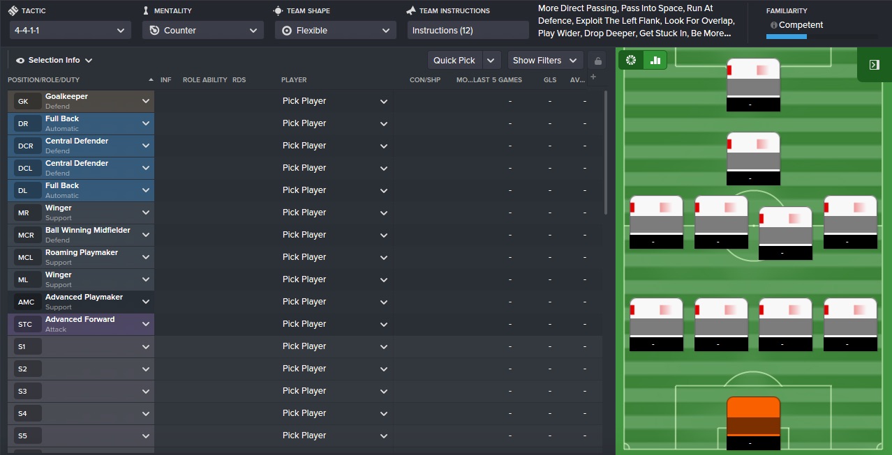The image size is (892, 455).
Task: Click the padlock icon beside Show Filters
Action: (x=597, y=61)
